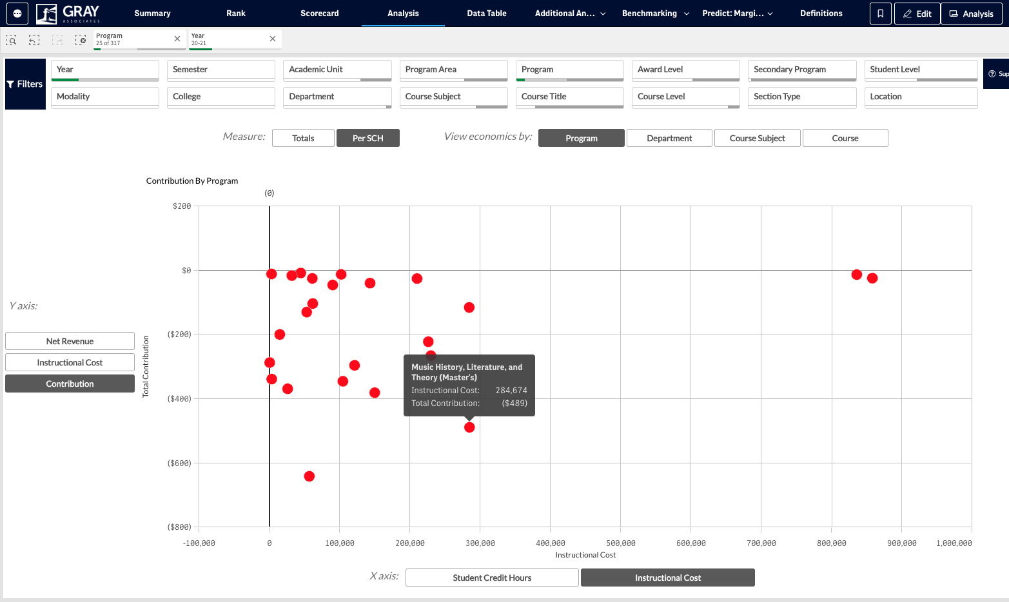This screenshot has height=602, width=1009.
Task: Open the Course Title filter
Action: point(570,97)
